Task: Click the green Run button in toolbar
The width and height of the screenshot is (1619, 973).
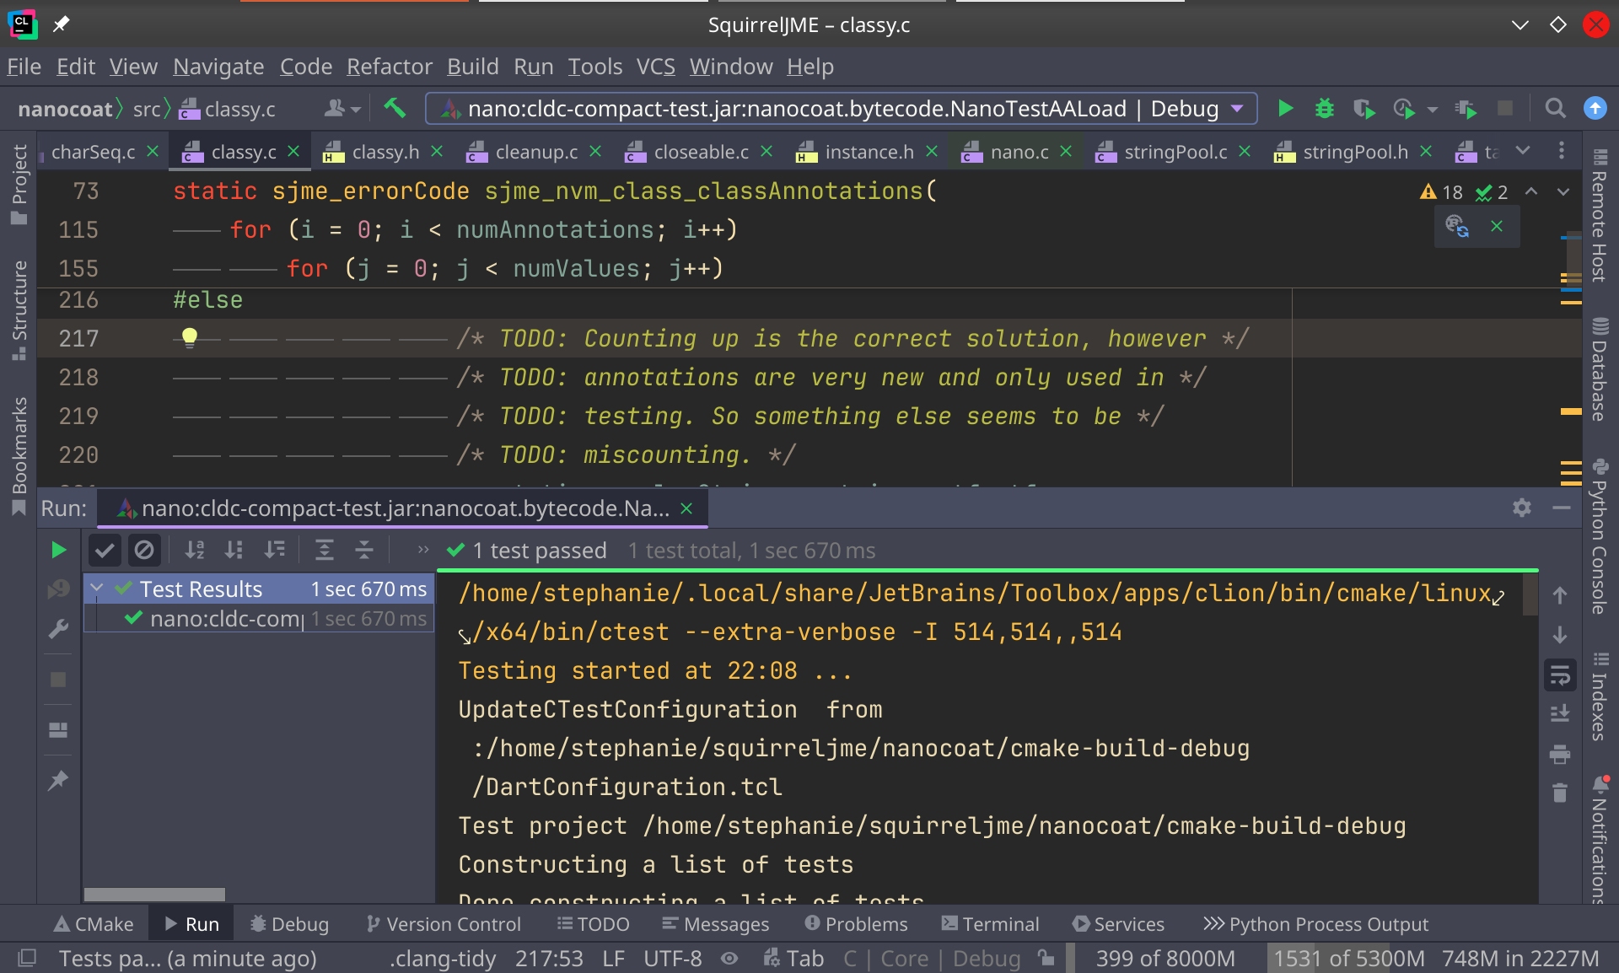Action: [1285, 109]
